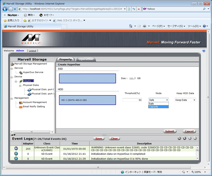
Task: Click the Account Management users icon
Action: click(21, 102)
